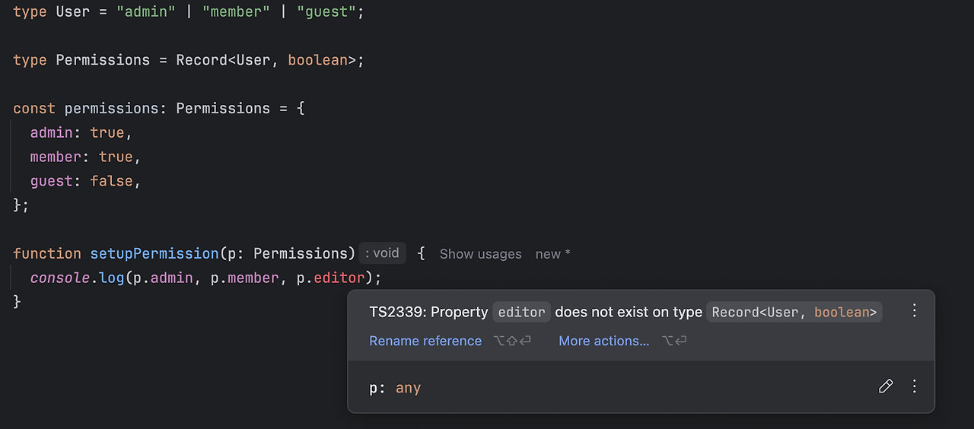Screen dimensions: 974x429
Task: Click the 'function' keyword
Action: click(47, 253)
